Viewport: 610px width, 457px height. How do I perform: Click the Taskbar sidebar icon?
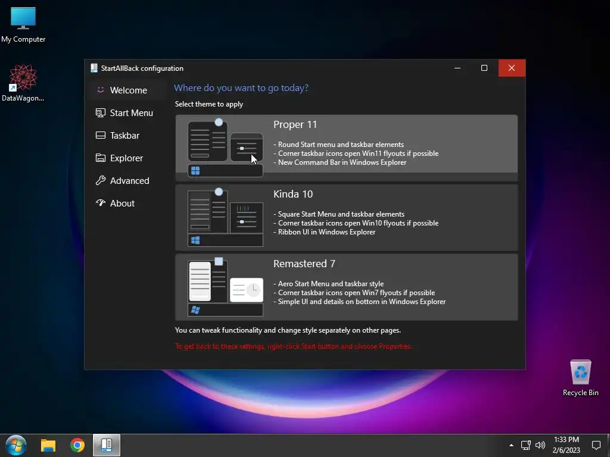click(x=100, y=135)
